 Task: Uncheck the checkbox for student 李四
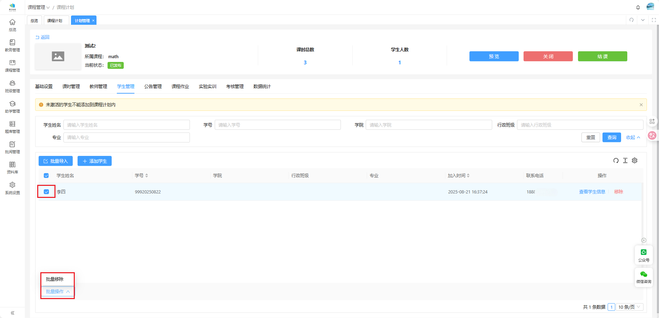pyautogui.click(x=47, y=192)
